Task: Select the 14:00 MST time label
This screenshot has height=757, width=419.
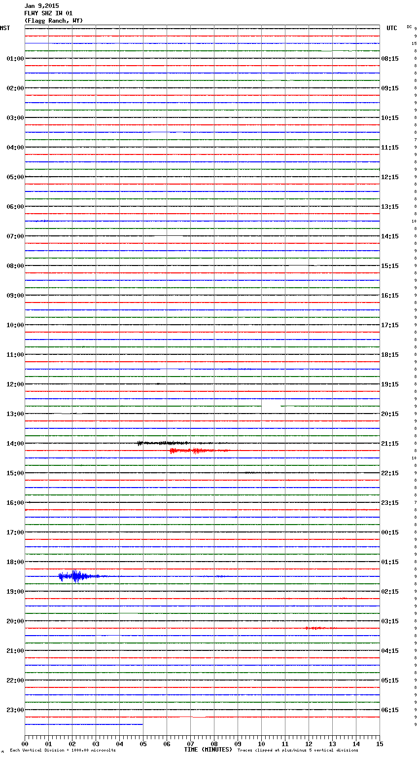Action: (x=15, y=444)
